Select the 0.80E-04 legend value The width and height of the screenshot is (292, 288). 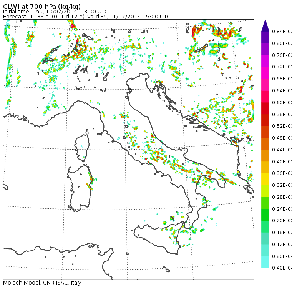click(x=282, y=256)
